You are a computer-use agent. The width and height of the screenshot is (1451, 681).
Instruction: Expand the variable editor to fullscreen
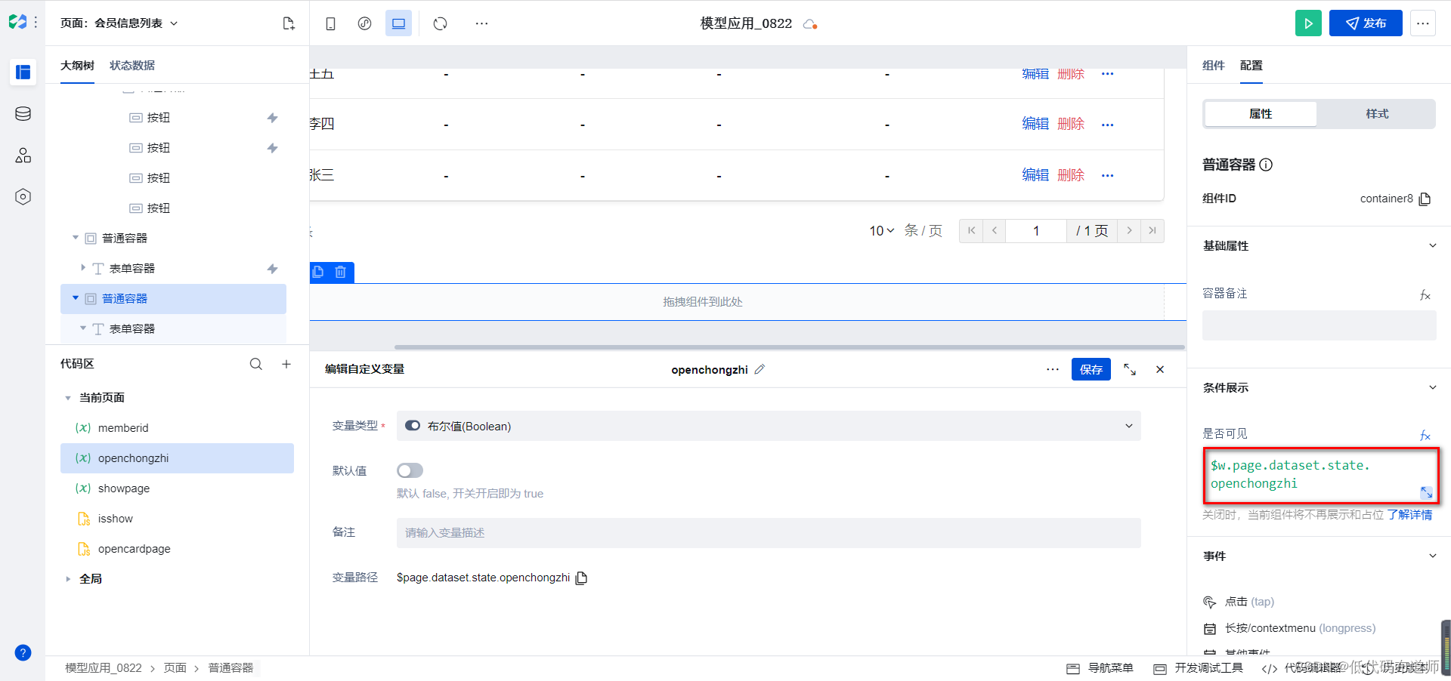coord(1130,369)
